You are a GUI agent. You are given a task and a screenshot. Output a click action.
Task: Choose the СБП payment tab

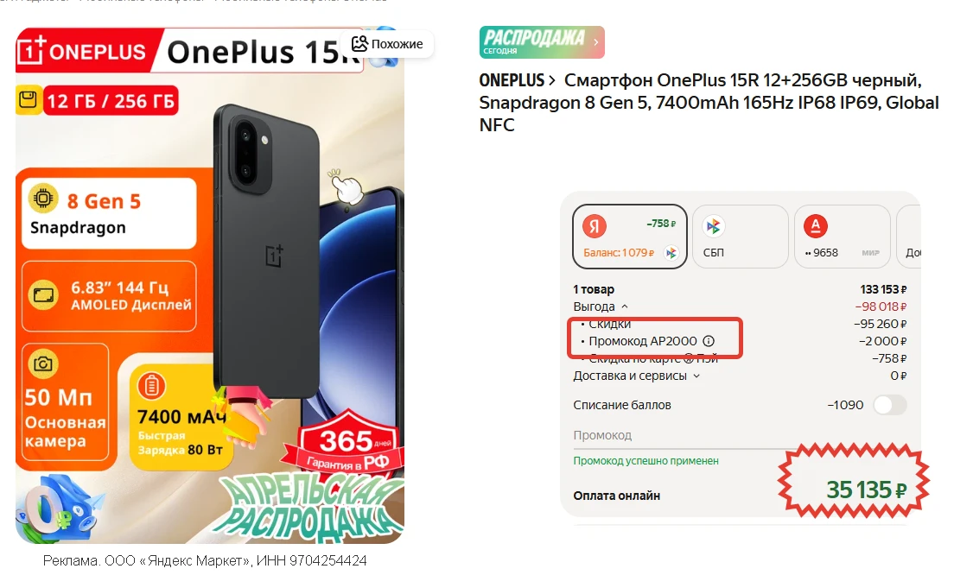click(x=740, y=237)
